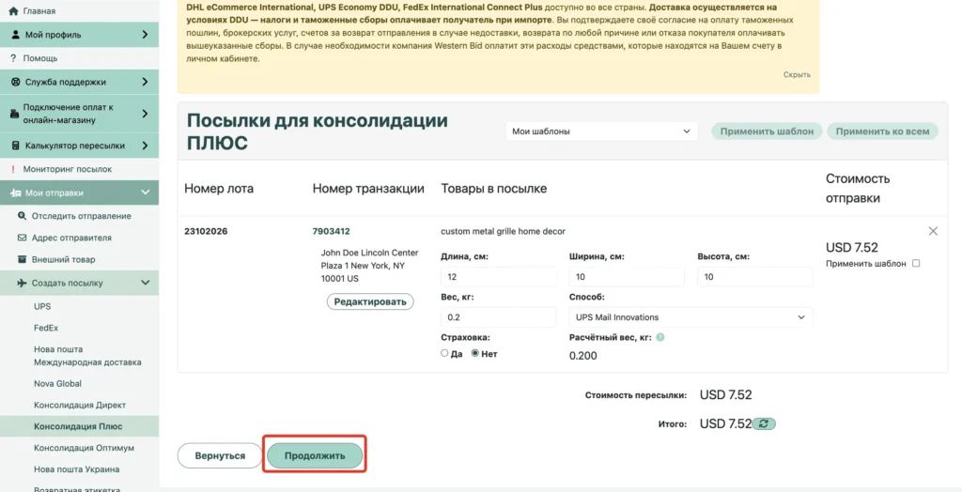Viewport: 962px width, 492px height.
Task: Expand the Подключение оплат к онлайн-магазину chevron
Action: (x=146, y=114)
